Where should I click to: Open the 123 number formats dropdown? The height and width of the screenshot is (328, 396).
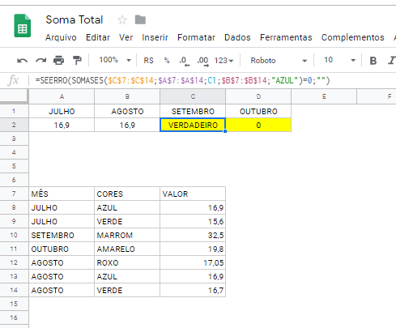[x=224, y=61]
